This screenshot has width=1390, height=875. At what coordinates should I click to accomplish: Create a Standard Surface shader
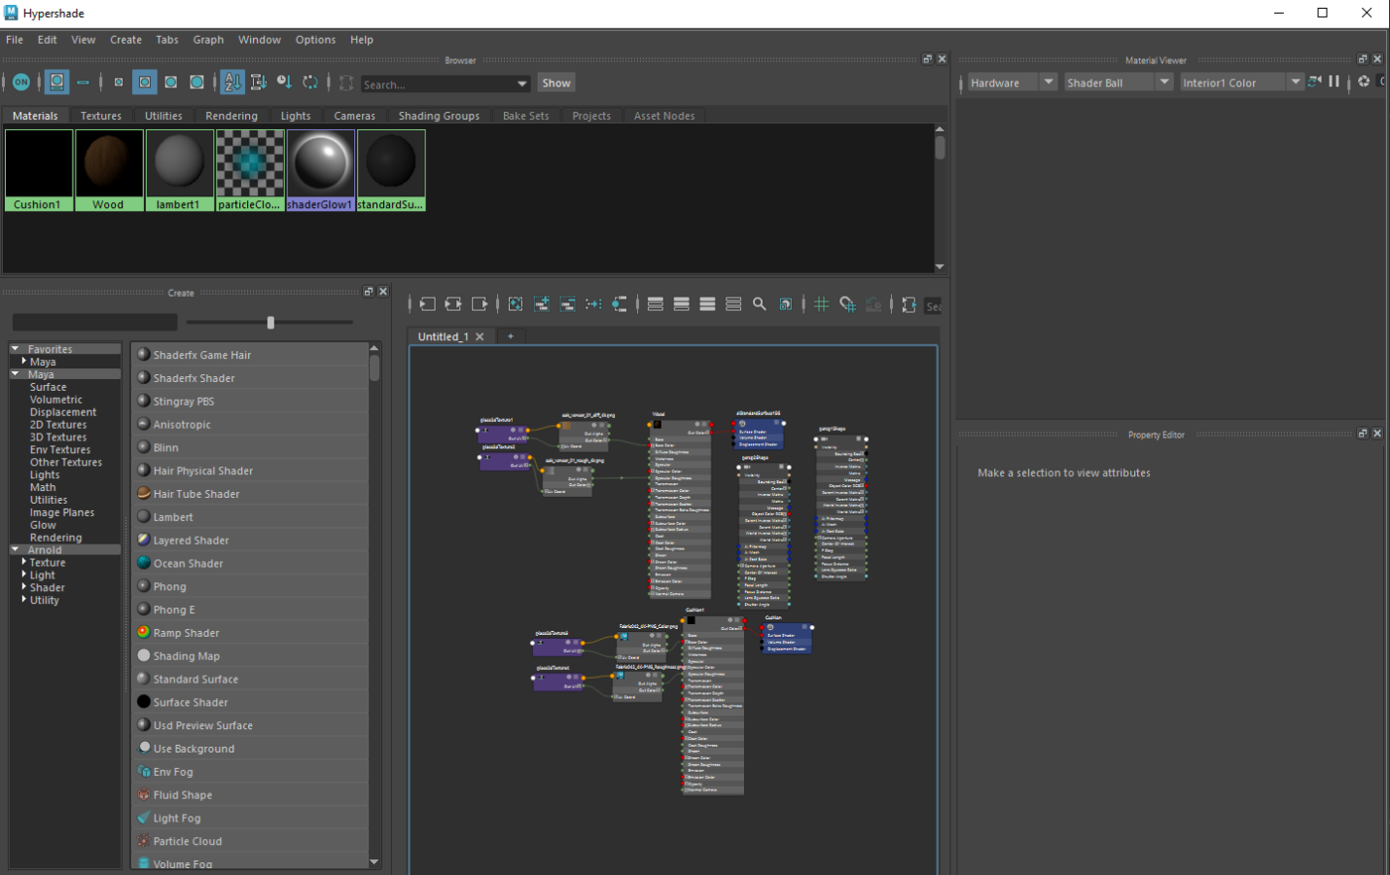click(251, 679)
